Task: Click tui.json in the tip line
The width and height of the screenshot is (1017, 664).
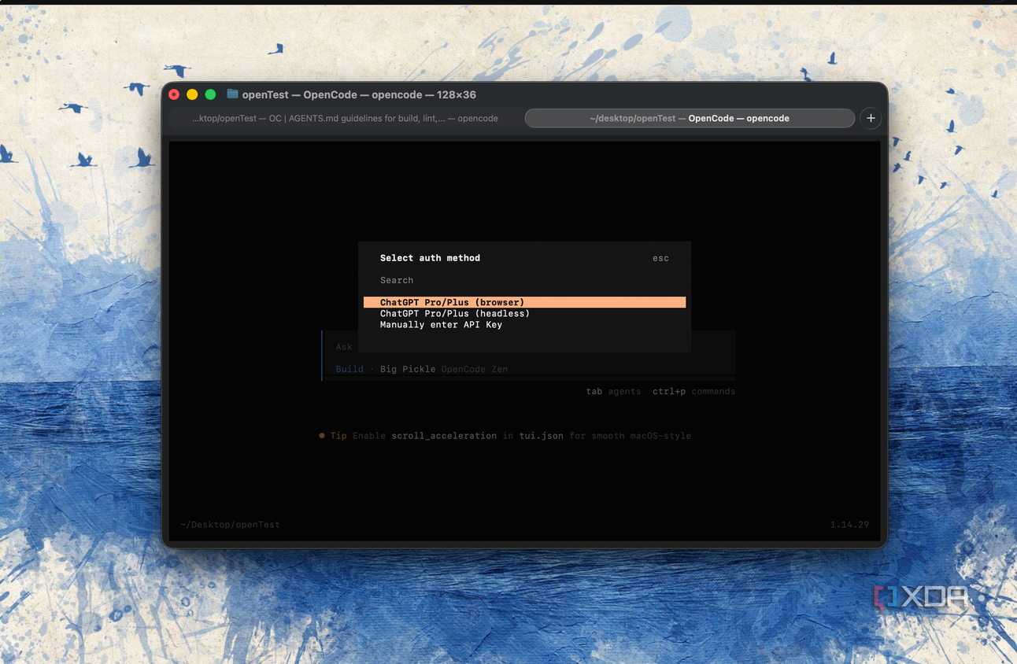Action: [542, 436]
